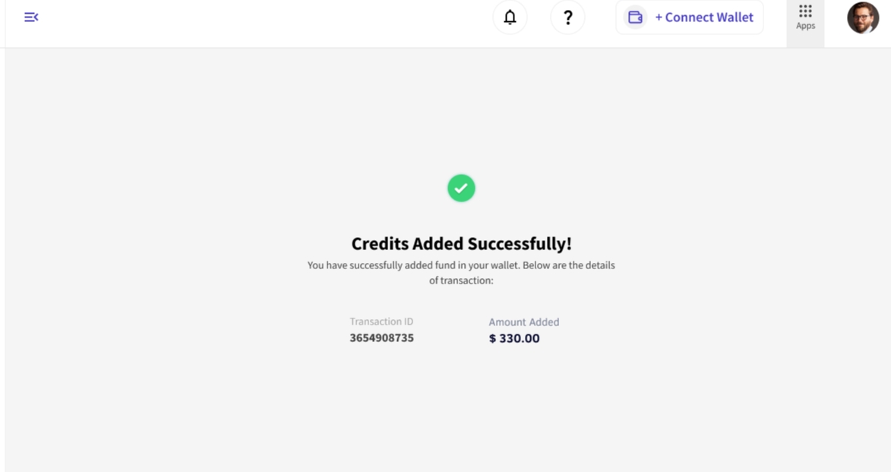
Task: Open help via the question mark icon
Action: point(567,17)
